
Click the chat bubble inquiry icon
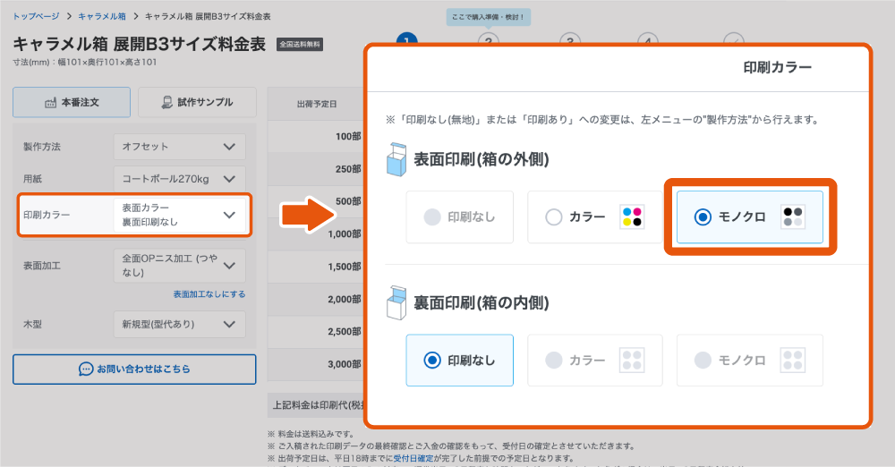[86, 369]
